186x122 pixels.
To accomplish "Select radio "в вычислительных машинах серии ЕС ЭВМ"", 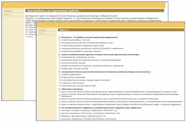I will coord(60,86).
